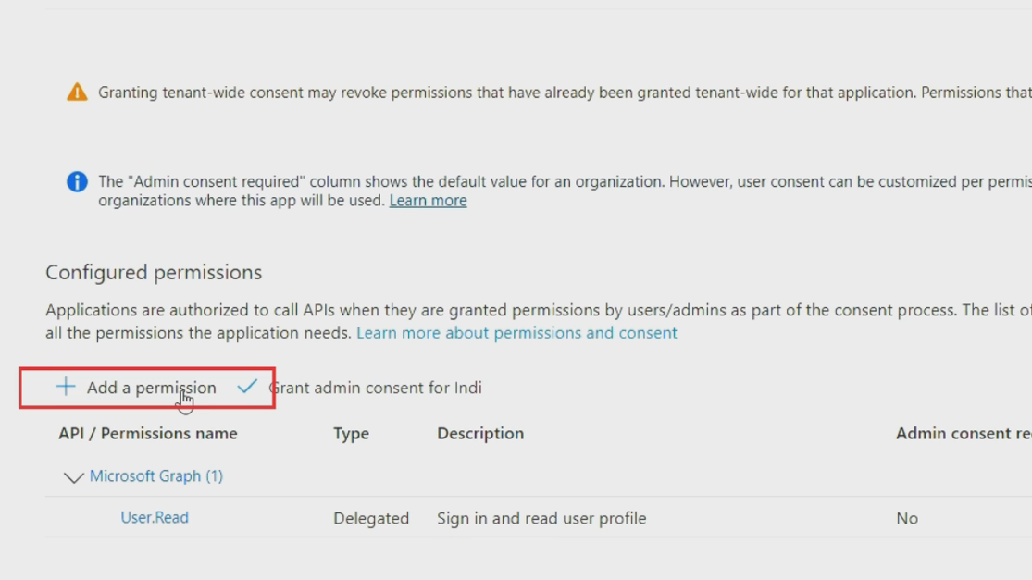Click the plus icon for Add a permission
The image size is (1032, 580).
(x=65, y=387)
